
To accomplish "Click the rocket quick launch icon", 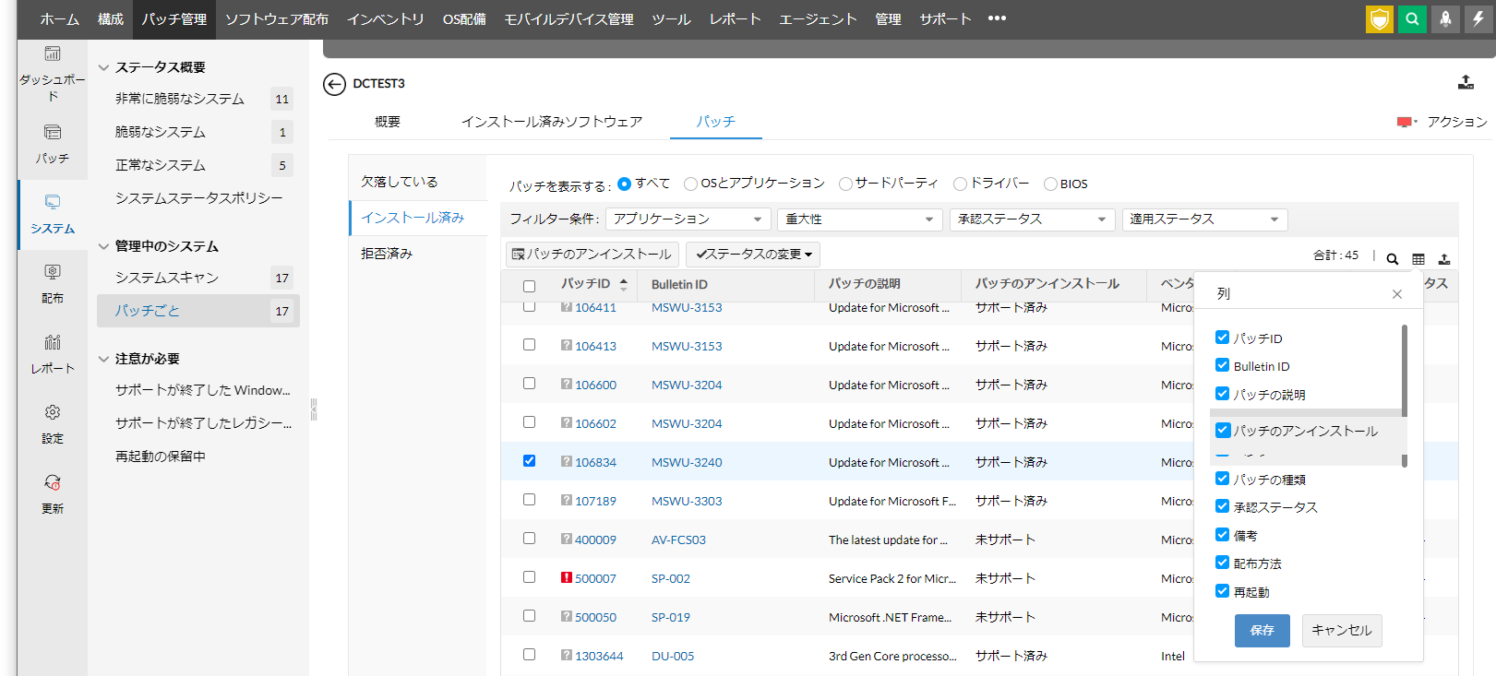I will click(1445, 19).
